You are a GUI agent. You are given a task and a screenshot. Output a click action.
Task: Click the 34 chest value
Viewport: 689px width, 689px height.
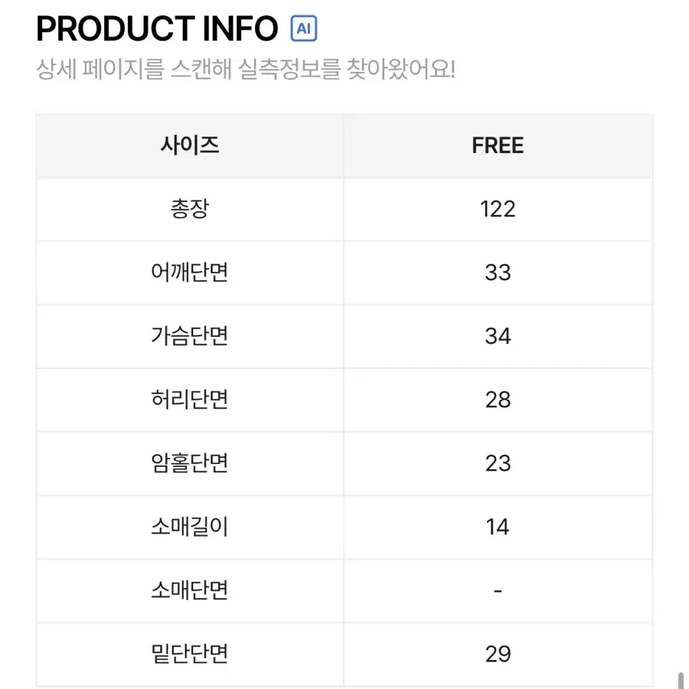pyautogui.click(x=498, y=336)
